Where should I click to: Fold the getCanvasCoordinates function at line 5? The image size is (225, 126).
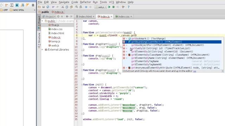pos(82,33)
